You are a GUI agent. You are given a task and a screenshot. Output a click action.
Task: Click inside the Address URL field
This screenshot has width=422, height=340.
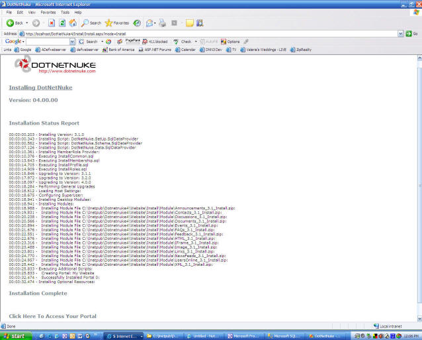point(198,33)
